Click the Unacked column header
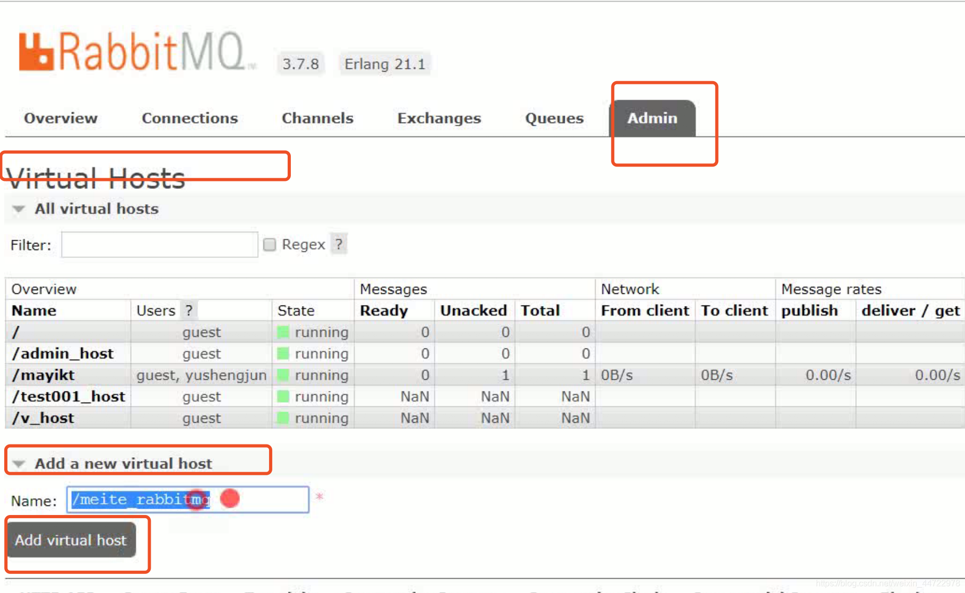The image size is (965, 593). (x=473, y=310)
